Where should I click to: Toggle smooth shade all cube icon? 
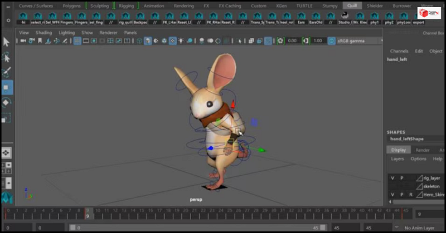pyautogui.click(x=148, y=41)
